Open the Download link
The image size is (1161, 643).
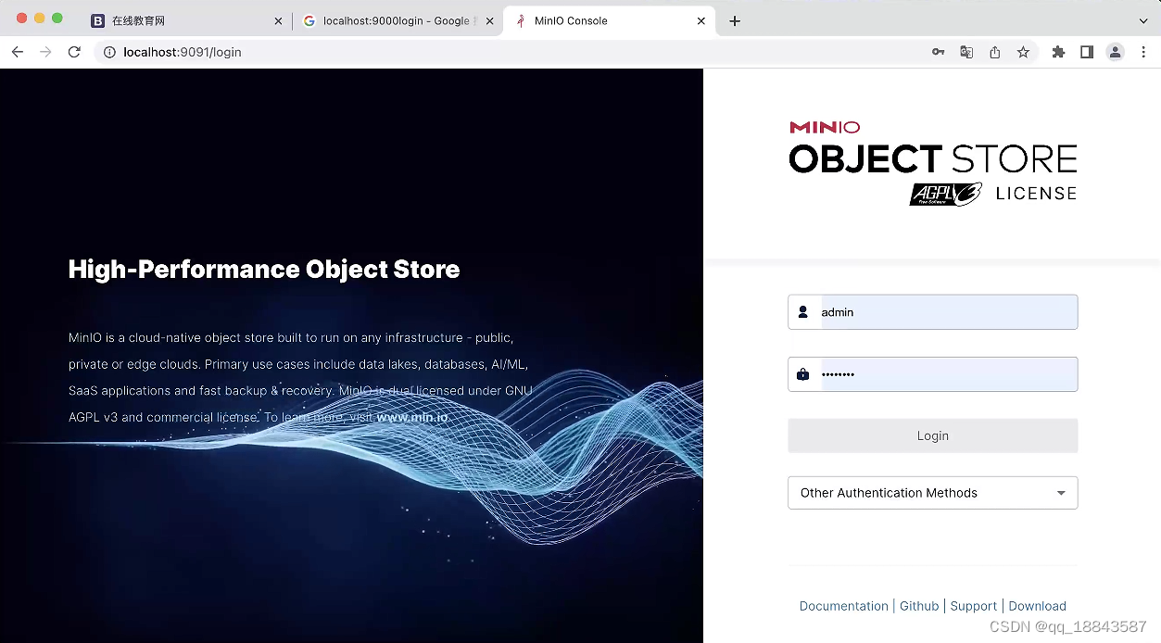tap(1037, 606)
